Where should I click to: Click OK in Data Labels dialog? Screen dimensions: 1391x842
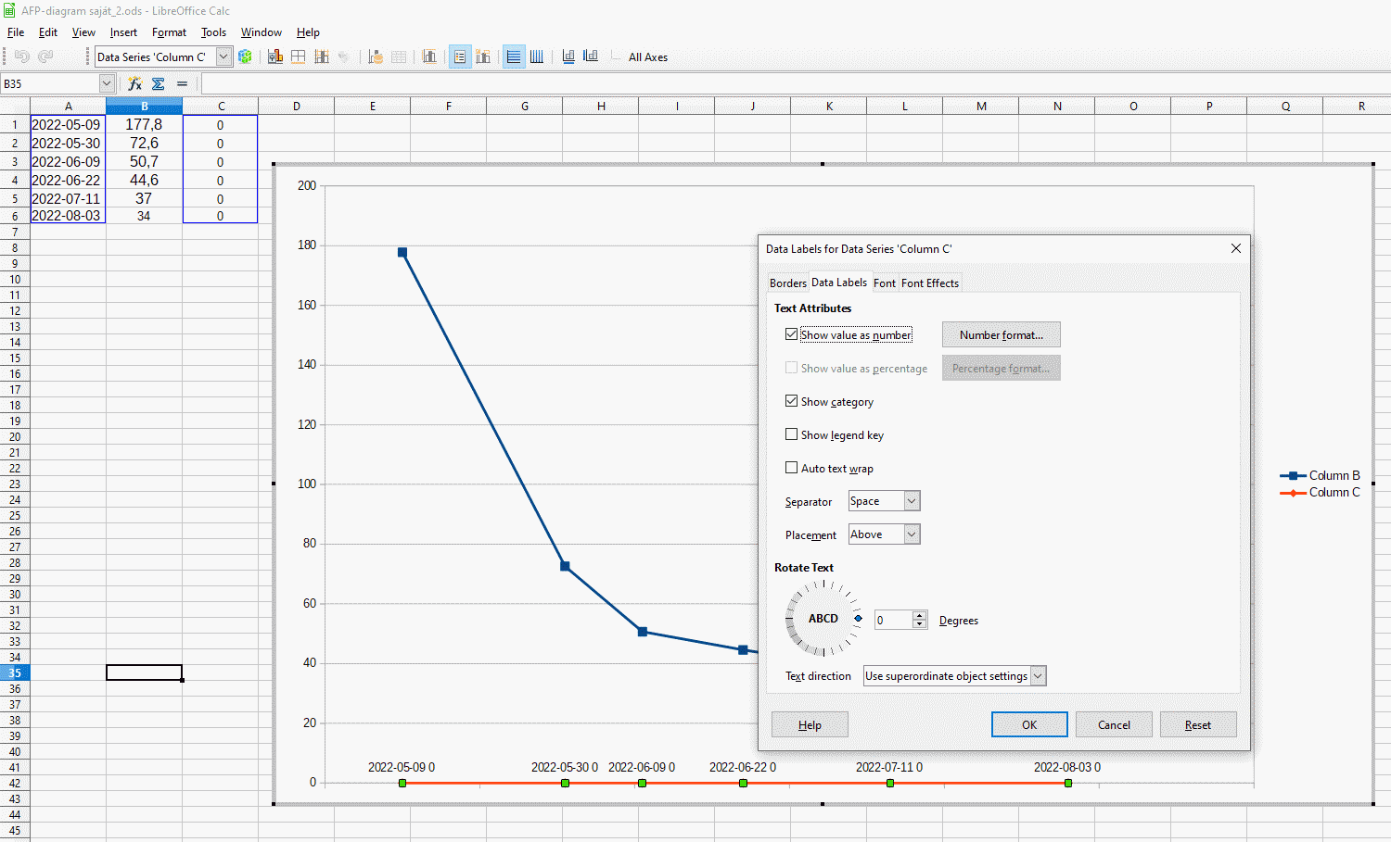(x=1029, y=724)
